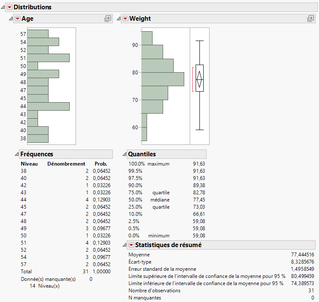Click the 75.0% quartile value 82,78

199,193
